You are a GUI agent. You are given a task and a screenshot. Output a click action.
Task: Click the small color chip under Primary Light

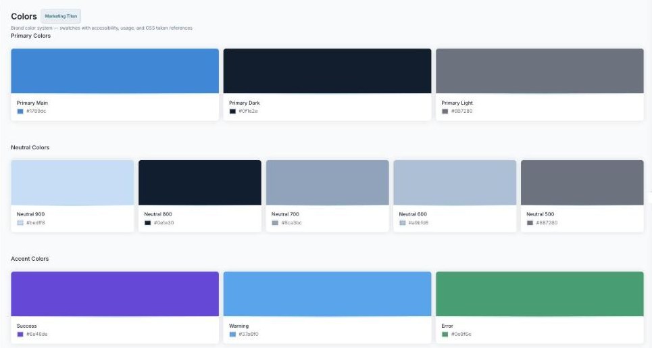tap(445, 111)
